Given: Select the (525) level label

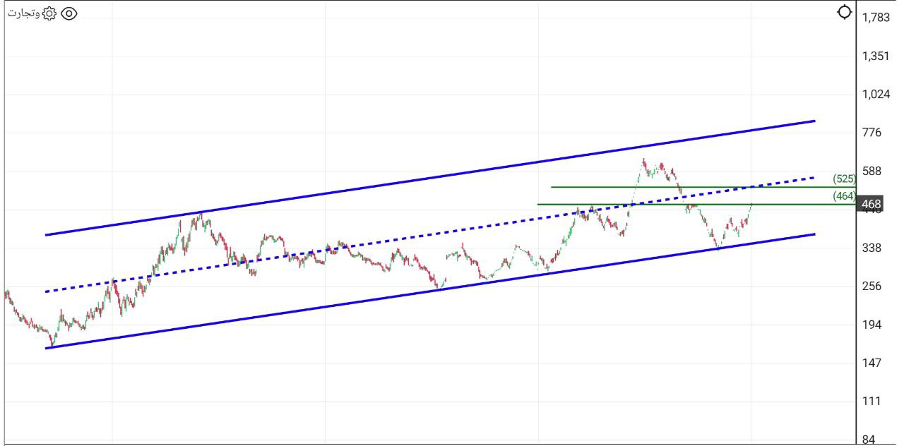Looking at the screenshot, I should 844,179.
